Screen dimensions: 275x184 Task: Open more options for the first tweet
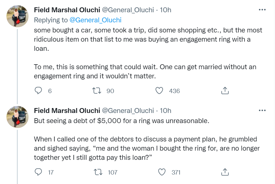coord(262,10)
